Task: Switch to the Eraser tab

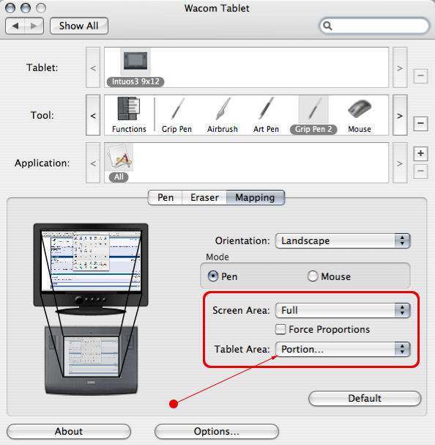Action: [x=204, y=197]
